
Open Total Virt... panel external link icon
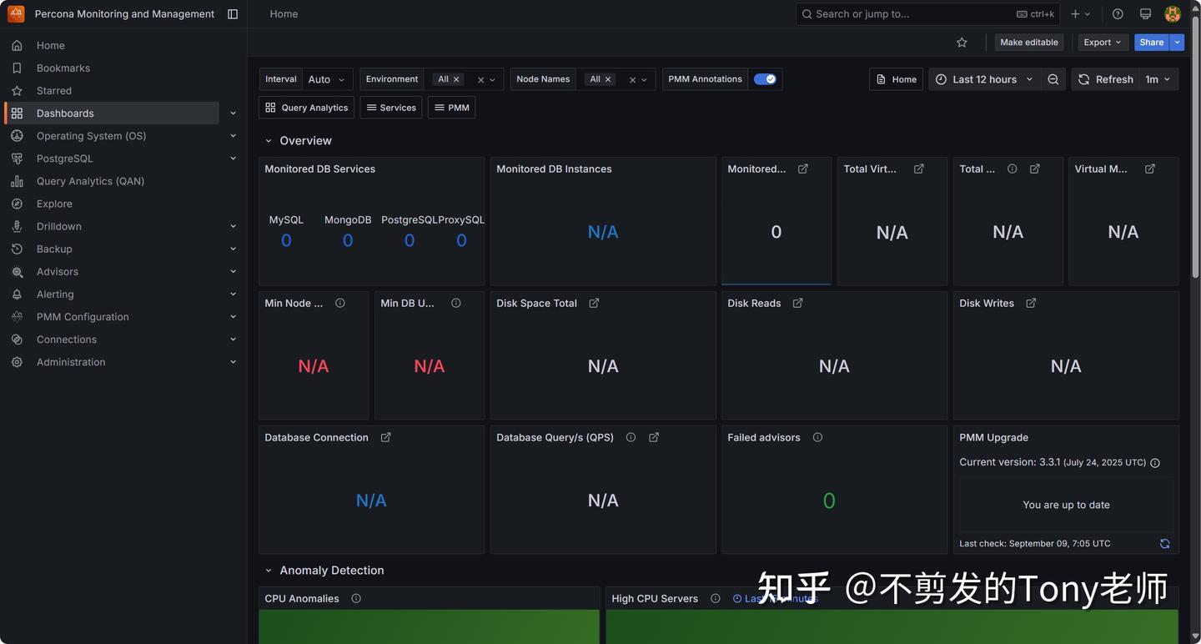(x=919, y=169)
